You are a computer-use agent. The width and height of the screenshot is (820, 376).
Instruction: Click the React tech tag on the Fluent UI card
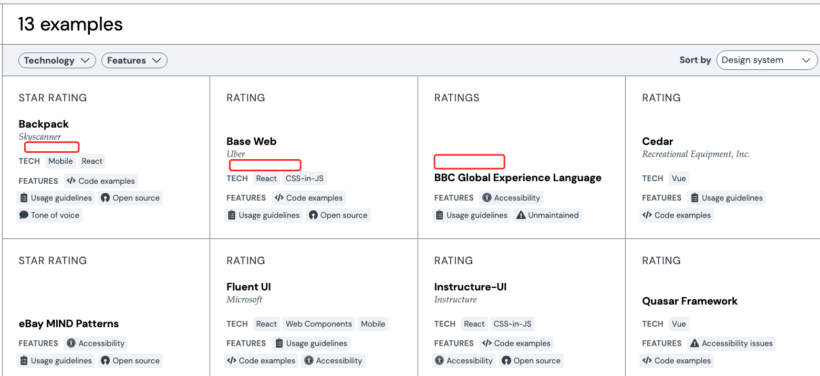coord(266,324)
